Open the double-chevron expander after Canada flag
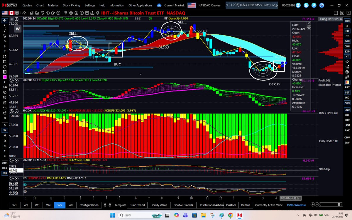 [x=17, y=13]
